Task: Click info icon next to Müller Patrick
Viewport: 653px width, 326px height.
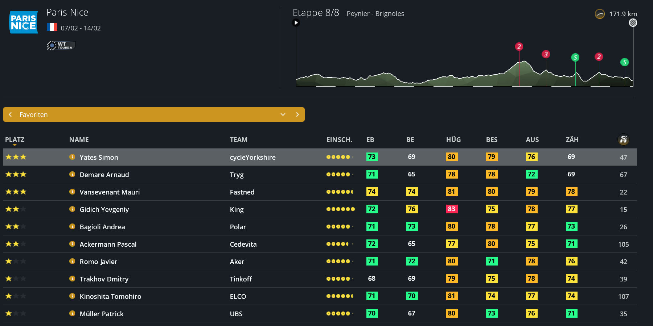Action: pos(72,313)
